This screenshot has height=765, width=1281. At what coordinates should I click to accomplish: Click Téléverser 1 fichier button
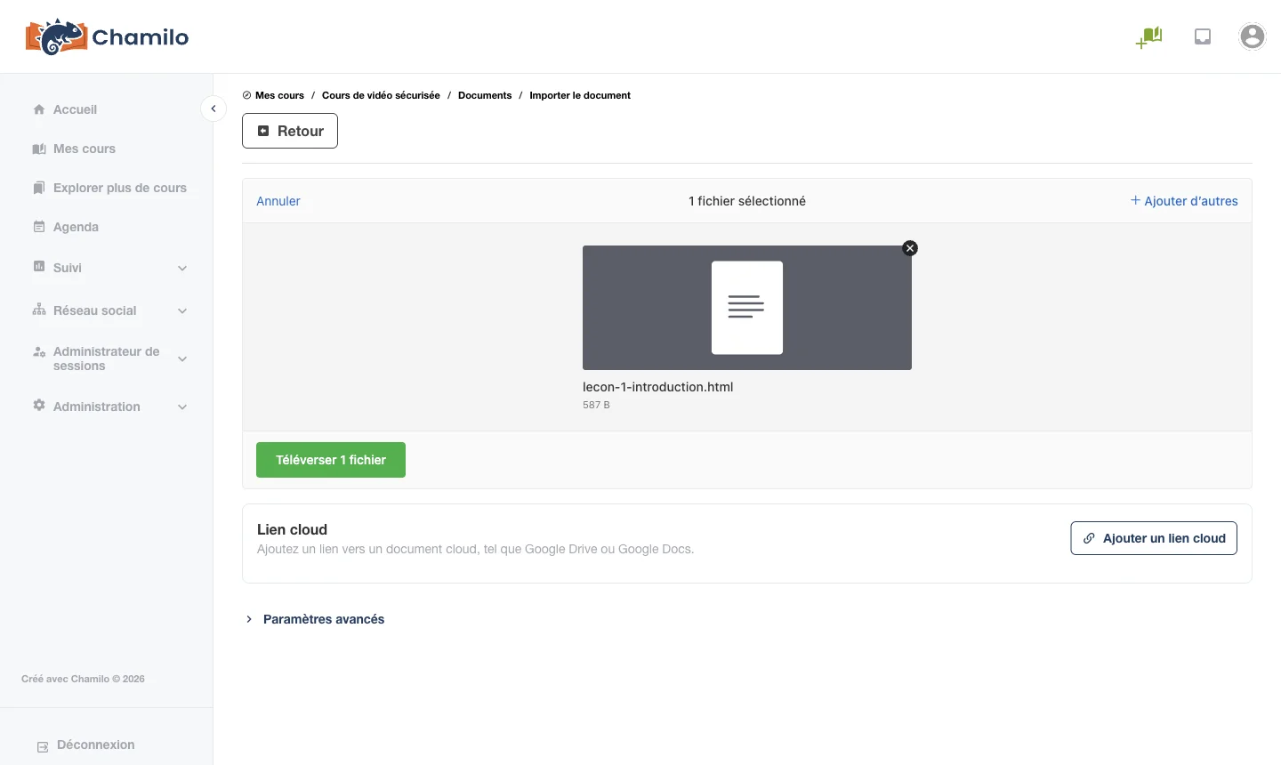tap(331, 460)
